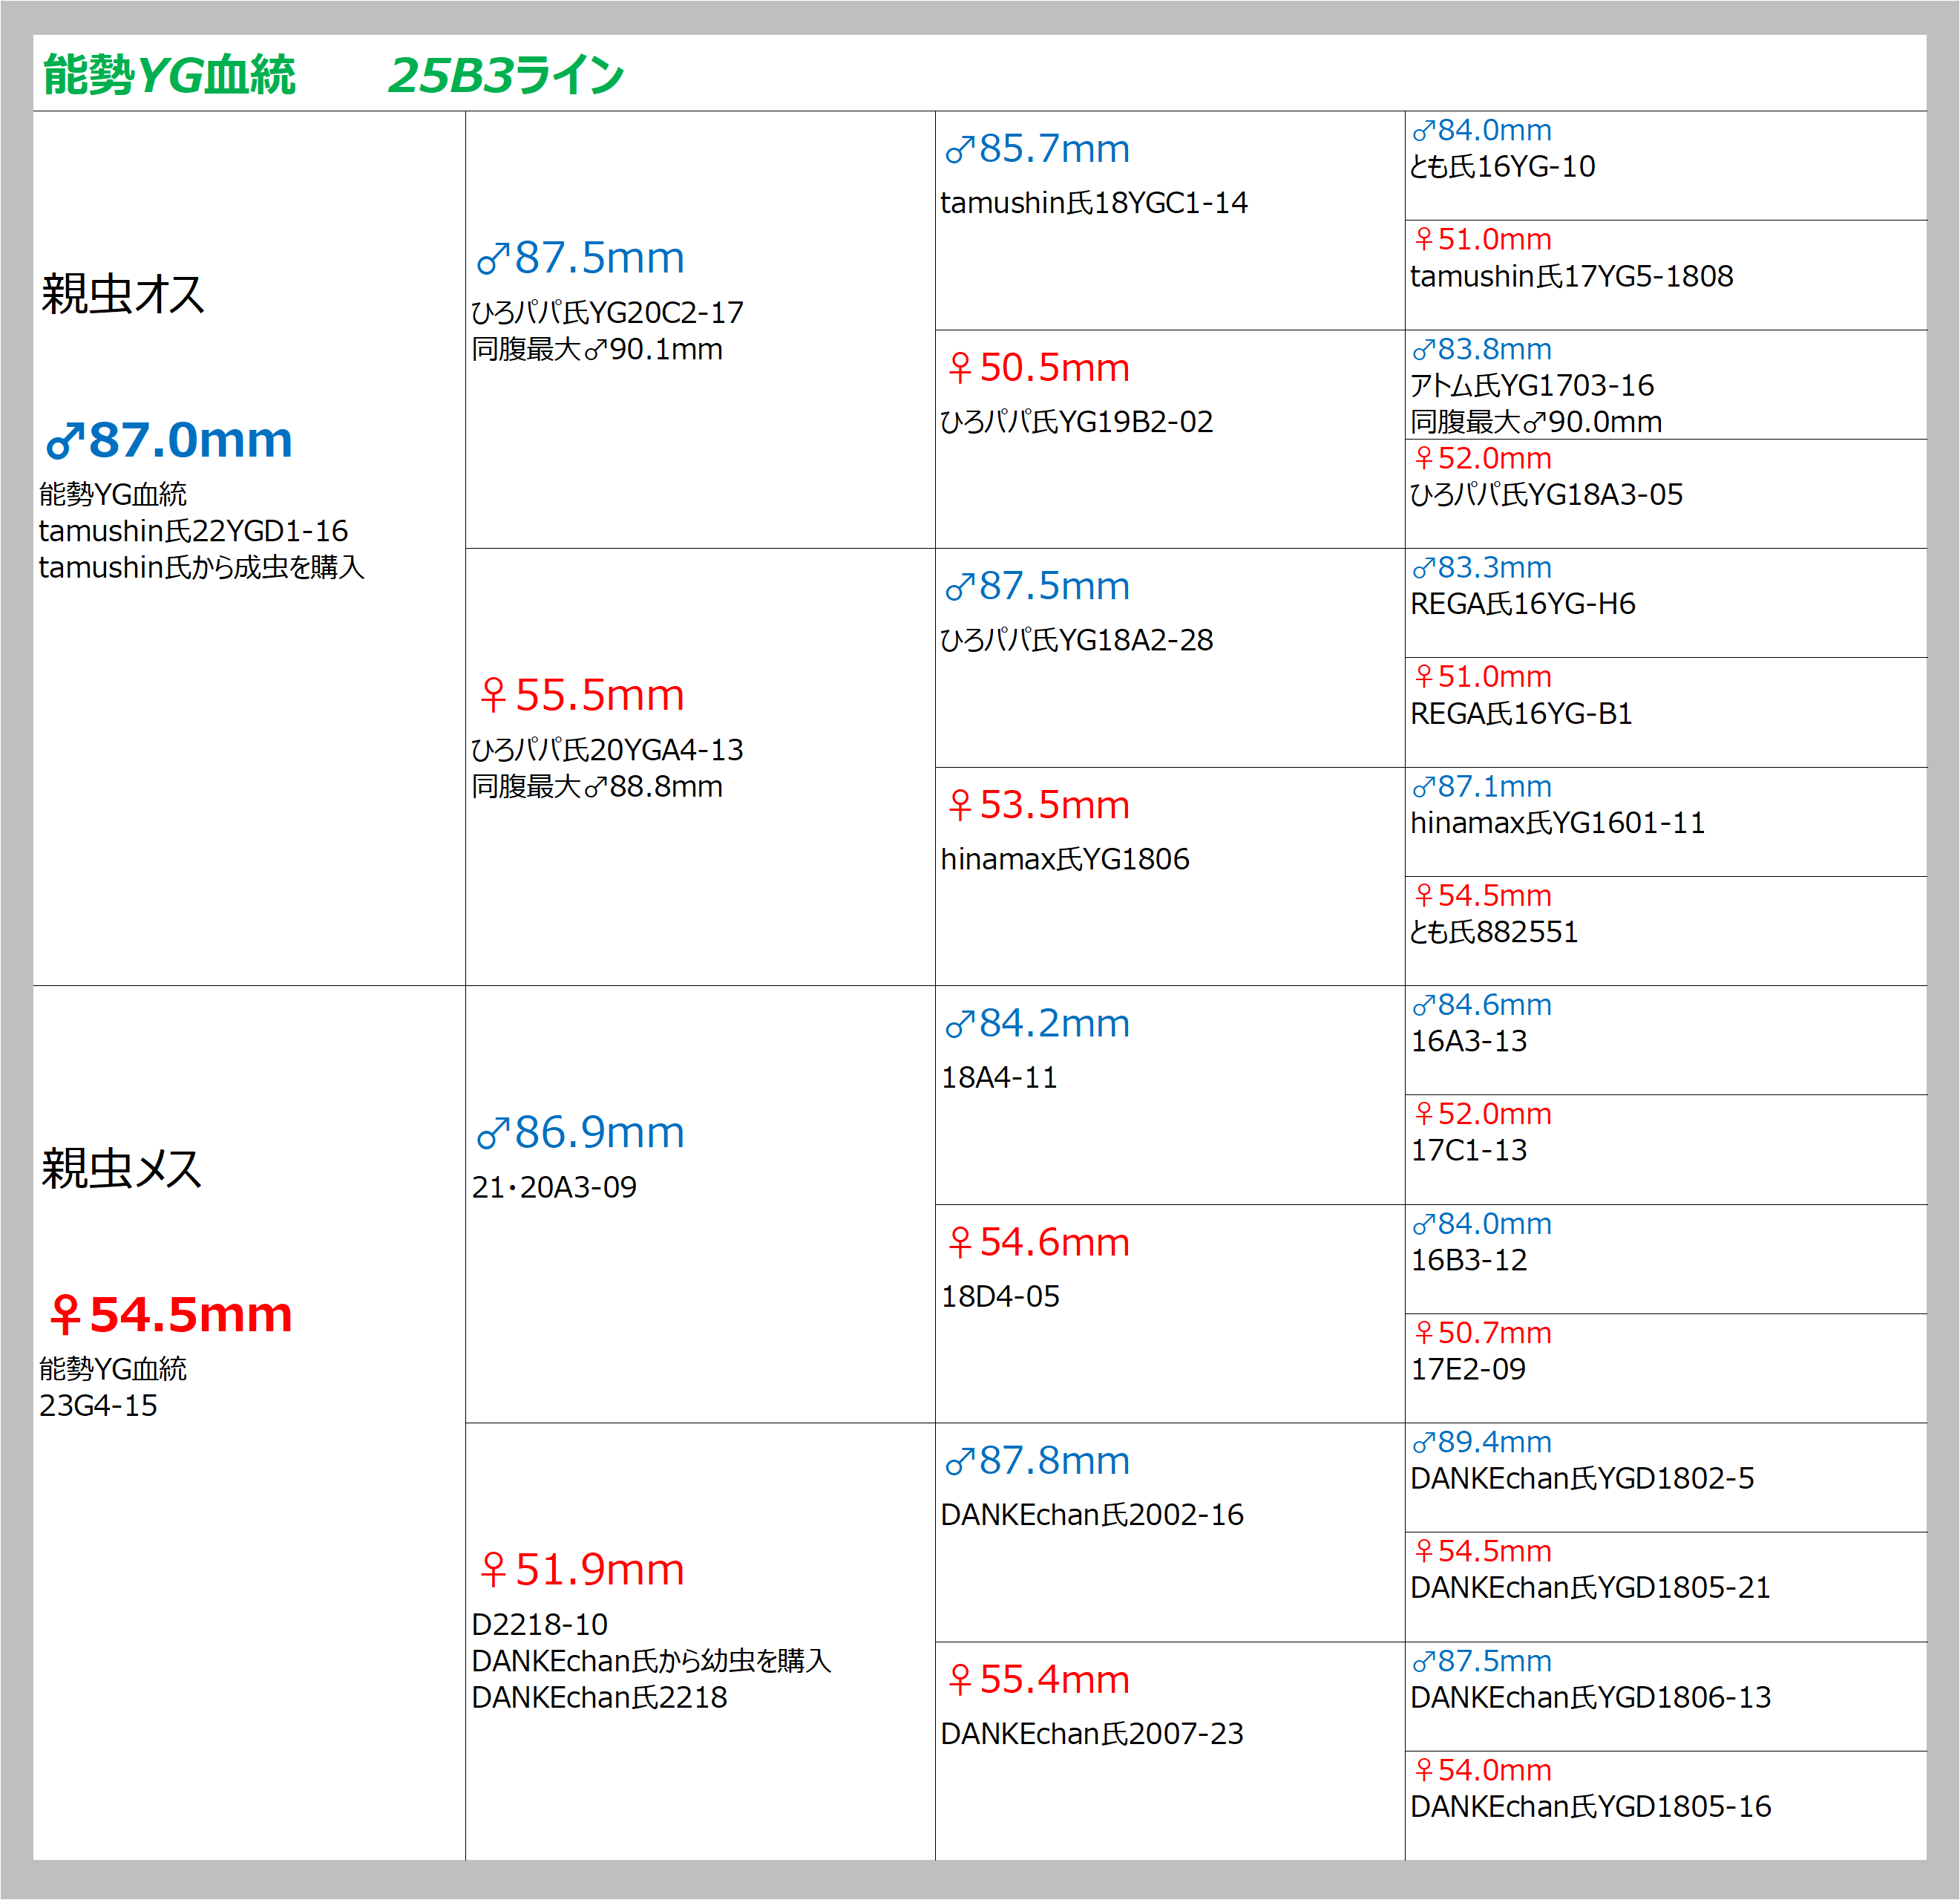Click the tamushin氏18YGC1-14 label

pos(1094,203)
